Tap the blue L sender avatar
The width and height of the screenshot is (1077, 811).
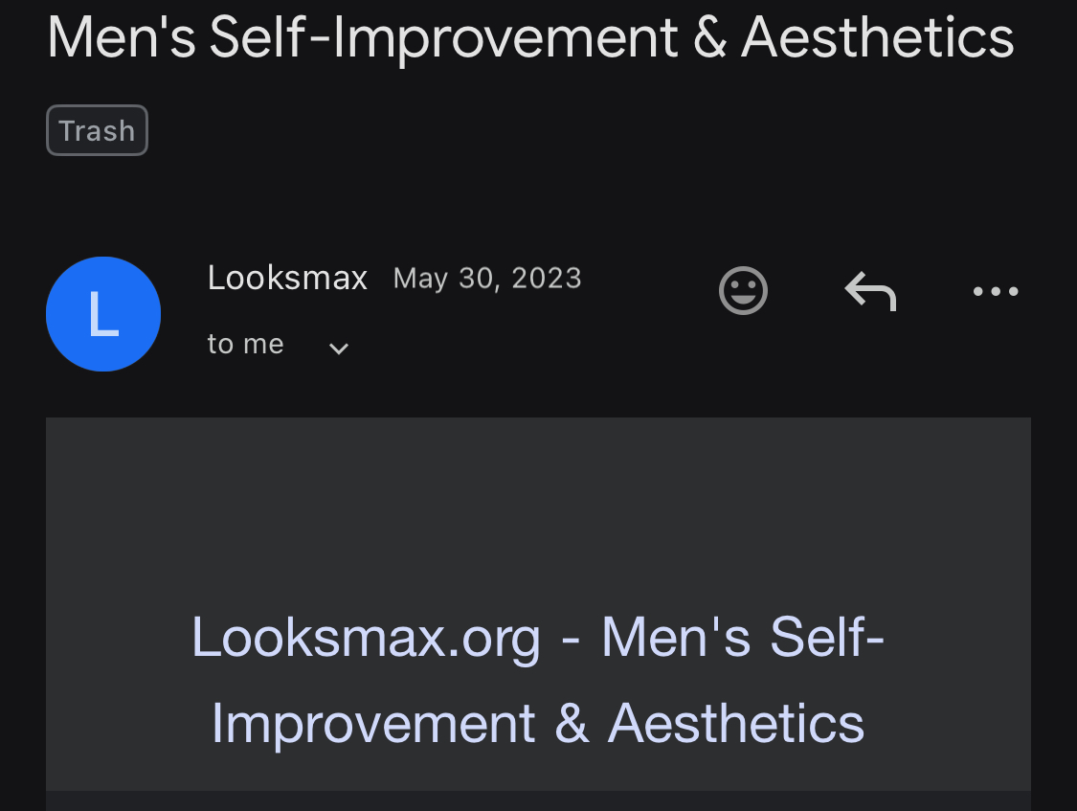(x=103, y=314)
